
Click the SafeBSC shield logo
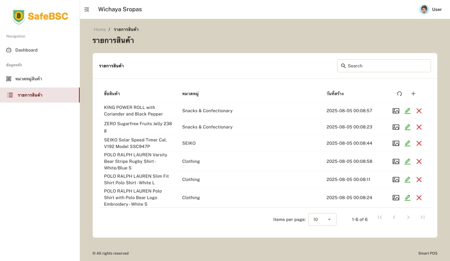(x=18, y=16)
